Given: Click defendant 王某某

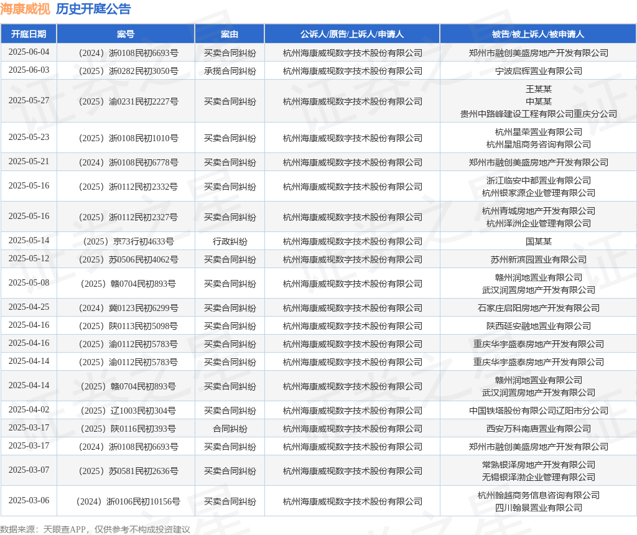Looking at the screenshot, I should (x=539, y=89).
